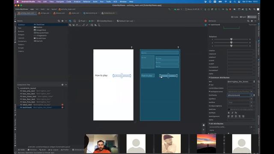Minimize the Attributes panel

[255, 21]
